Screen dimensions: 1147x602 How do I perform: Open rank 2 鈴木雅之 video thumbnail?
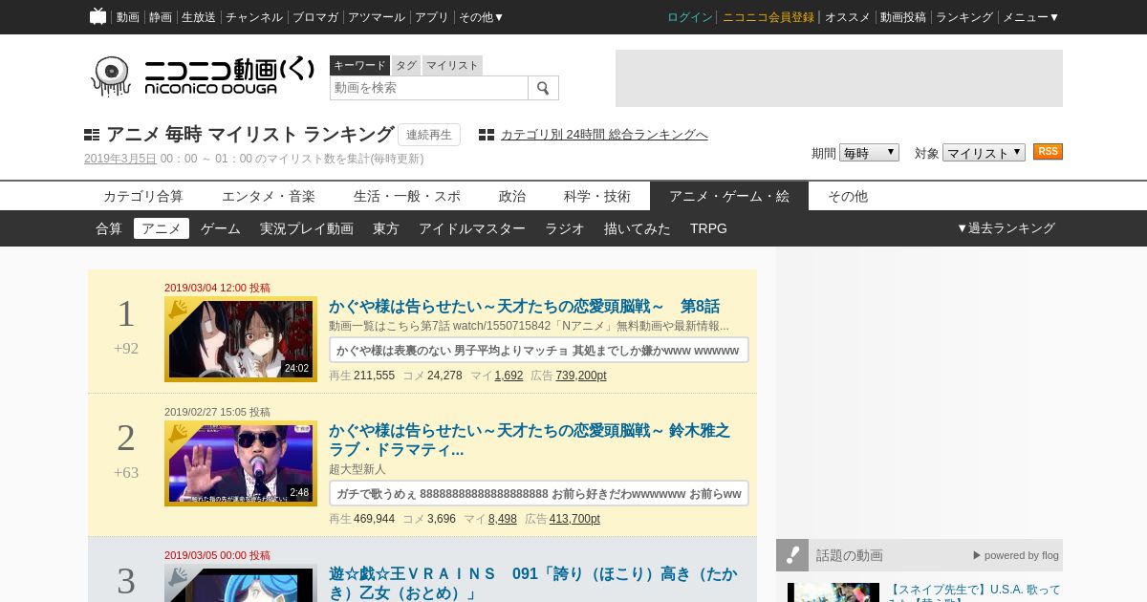(x=241, y=463)
